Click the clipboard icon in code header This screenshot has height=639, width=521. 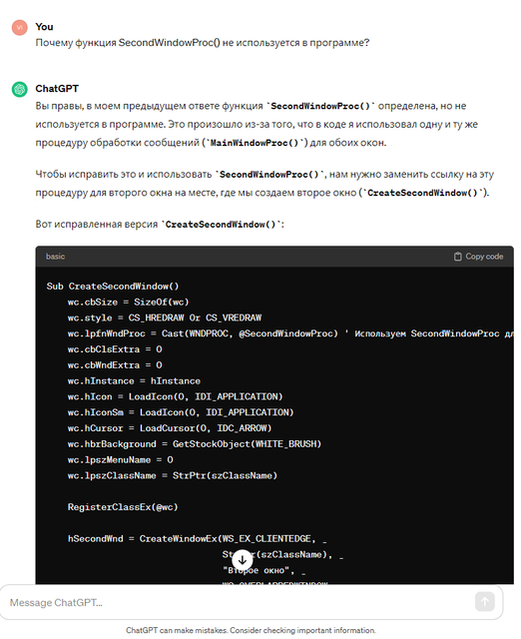tap(458, 257)
